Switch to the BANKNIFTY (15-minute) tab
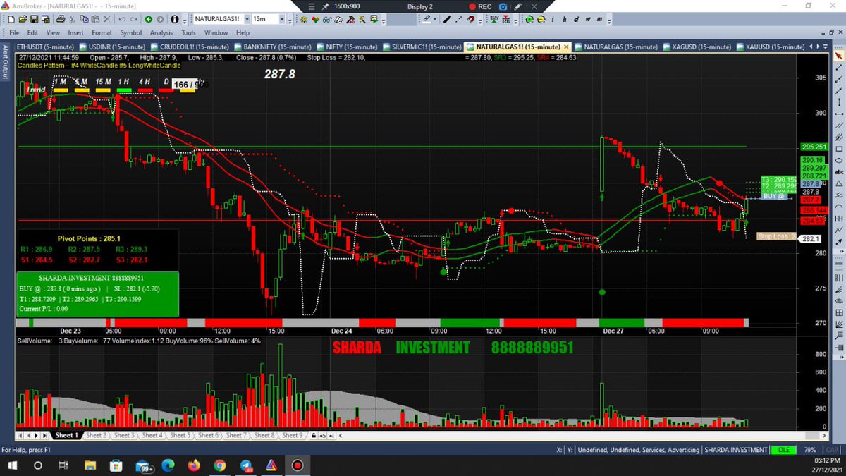This screenshot has width=846, height=476. click(x=274, y=47)
